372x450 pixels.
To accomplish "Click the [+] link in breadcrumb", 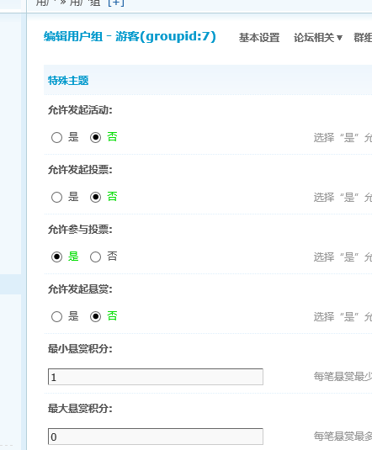I will click(116, 3).
